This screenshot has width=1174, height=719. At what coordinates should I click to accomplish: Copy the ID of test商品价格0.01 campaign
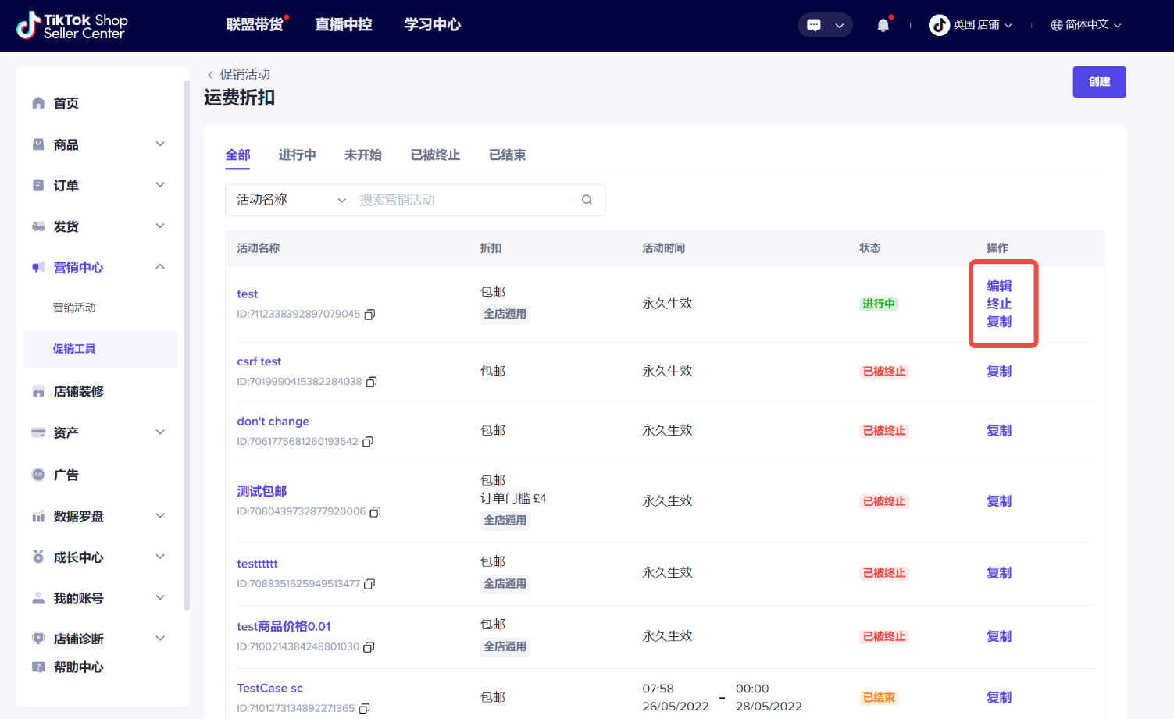click(x=369, y=647)
